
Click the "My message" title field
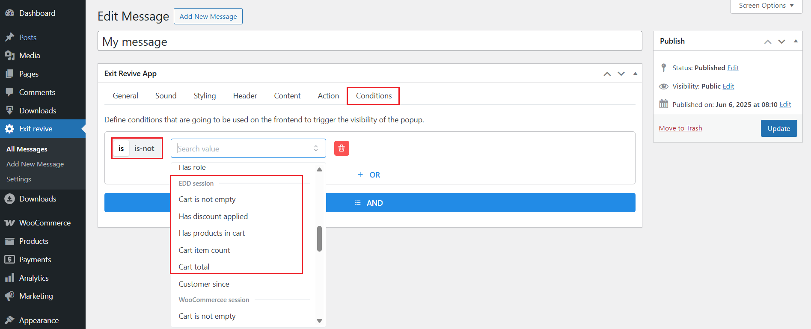(370, 41)
